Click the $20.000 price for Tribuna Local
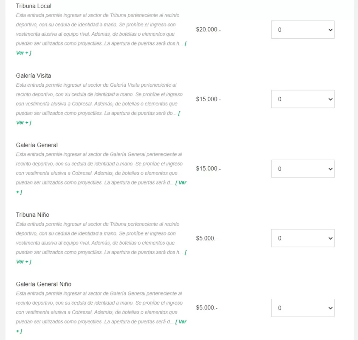The image size is (358, 340). [x=208, y=30]
